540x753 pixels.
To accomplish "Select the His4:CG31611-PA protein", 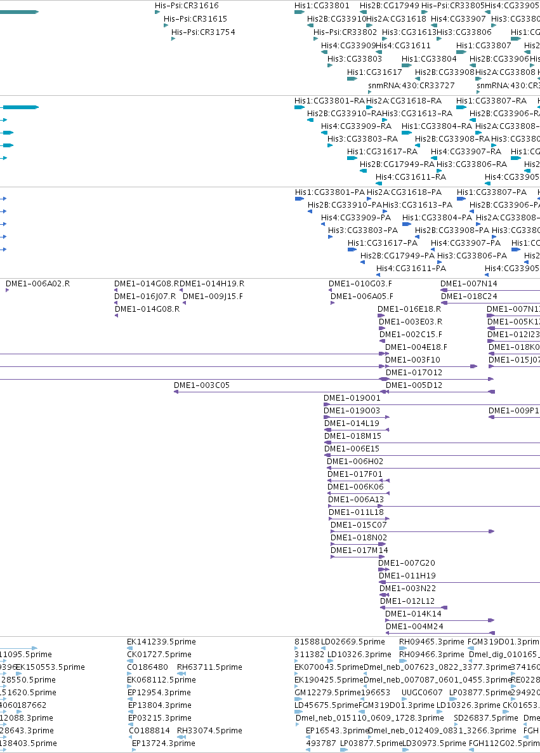I will coord(411,269).
